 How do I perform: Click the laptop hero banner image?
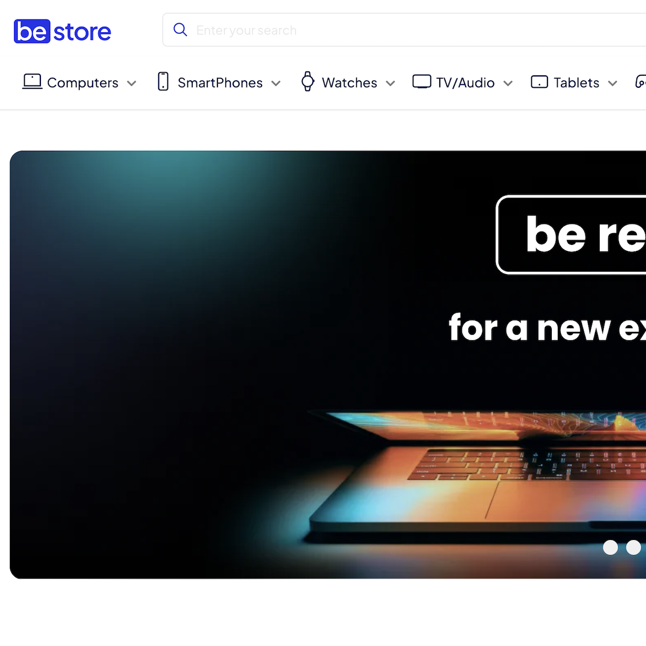[x=328, y=364]
